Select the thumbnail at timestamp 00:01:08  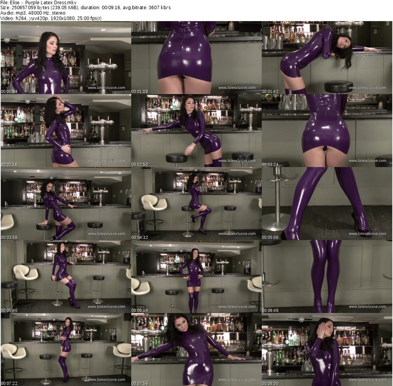click(x=196, y=58)
